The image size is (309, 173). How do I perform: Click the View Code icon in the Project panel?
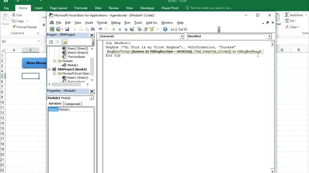click(x=51, y=42)
